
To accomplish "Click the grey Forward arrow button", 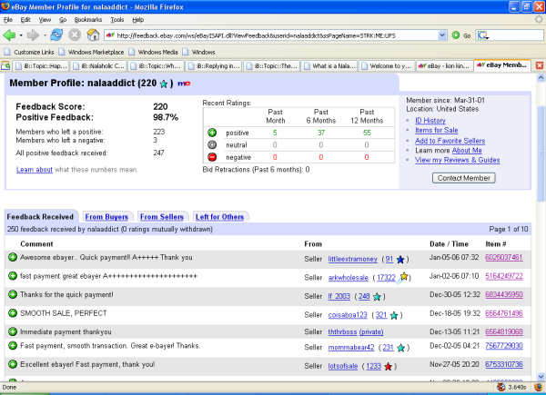I will tap(33, 35).
